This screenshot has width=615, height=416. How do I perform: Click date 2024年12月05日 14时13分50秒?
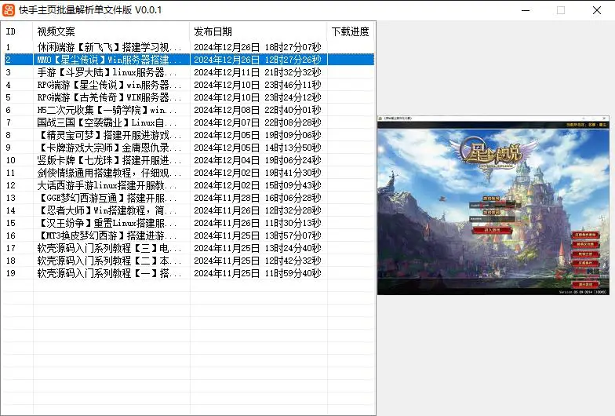(x=257, y=148)
